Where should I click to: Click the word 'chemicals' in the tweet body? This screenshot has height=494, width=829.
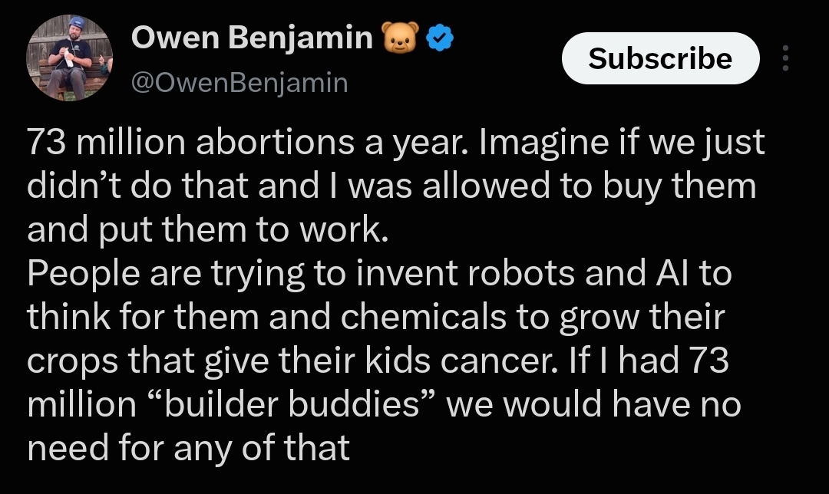424,318
